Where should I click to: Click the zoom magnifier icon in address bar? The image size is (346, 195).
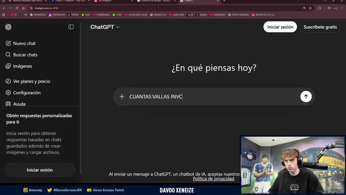(304, 8)
